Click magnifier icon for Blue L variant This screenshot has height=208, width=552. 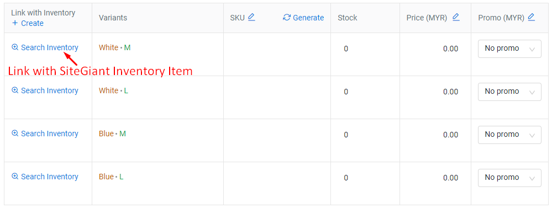15,177
